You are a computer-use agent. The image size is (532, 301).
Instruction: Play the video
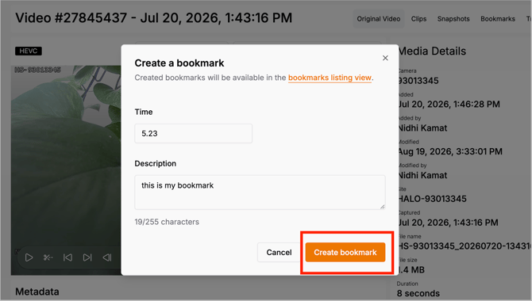[29, 257]
